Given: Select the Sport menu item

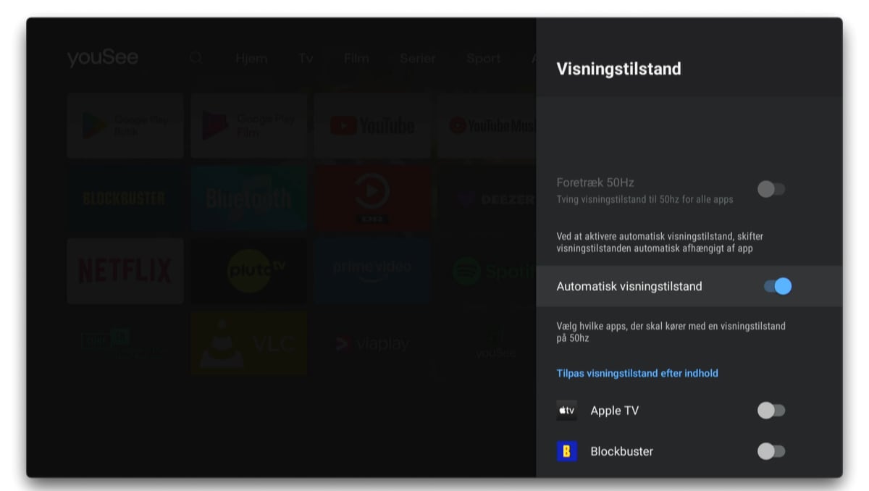Looking at the screenshot, I should pos(484,59).
